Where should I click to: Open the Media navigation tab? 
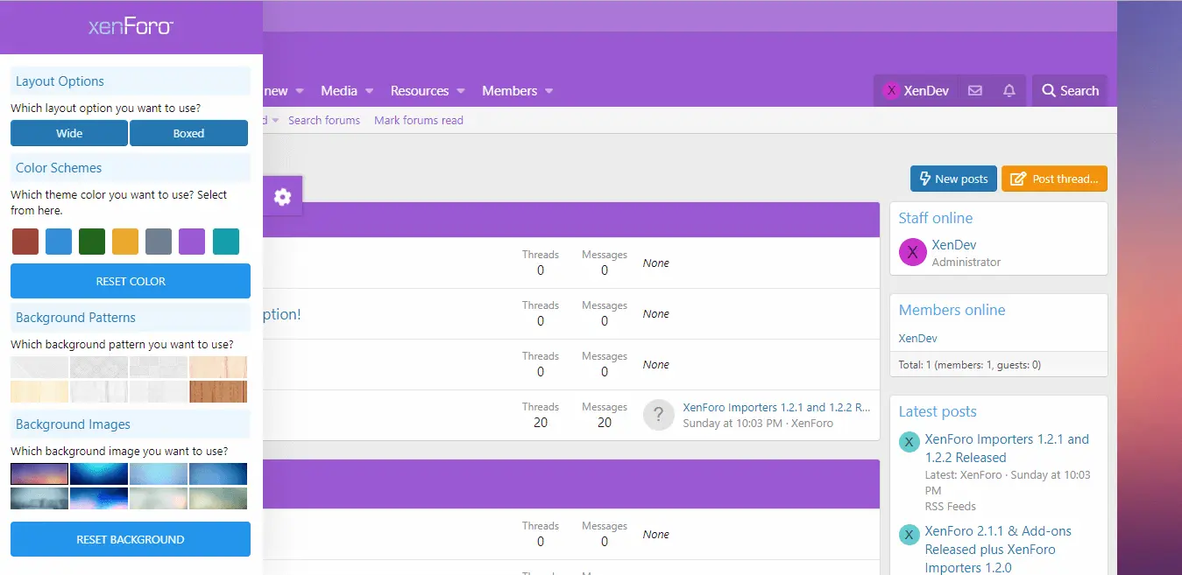(x=339, y=91)
